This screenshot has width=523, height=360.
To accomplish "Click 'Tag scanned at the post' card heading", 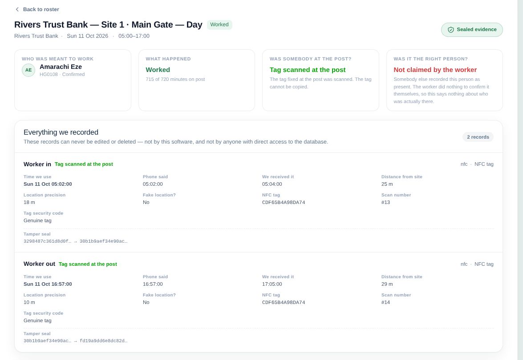I will tap(308, 70).
